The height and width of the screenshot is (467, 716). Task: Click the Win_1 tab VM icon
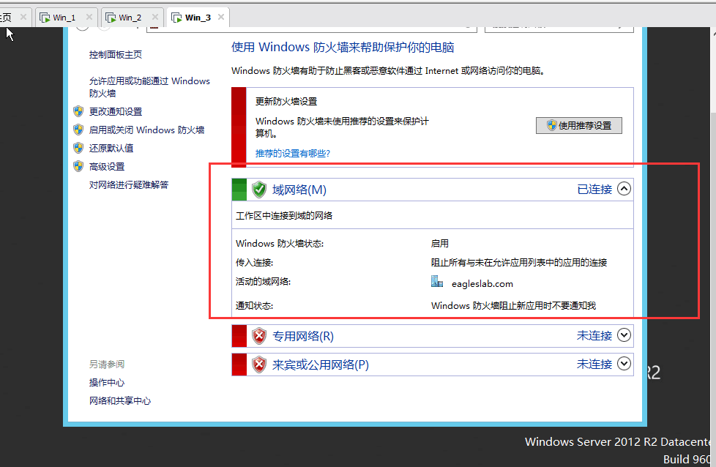point(45,18)
